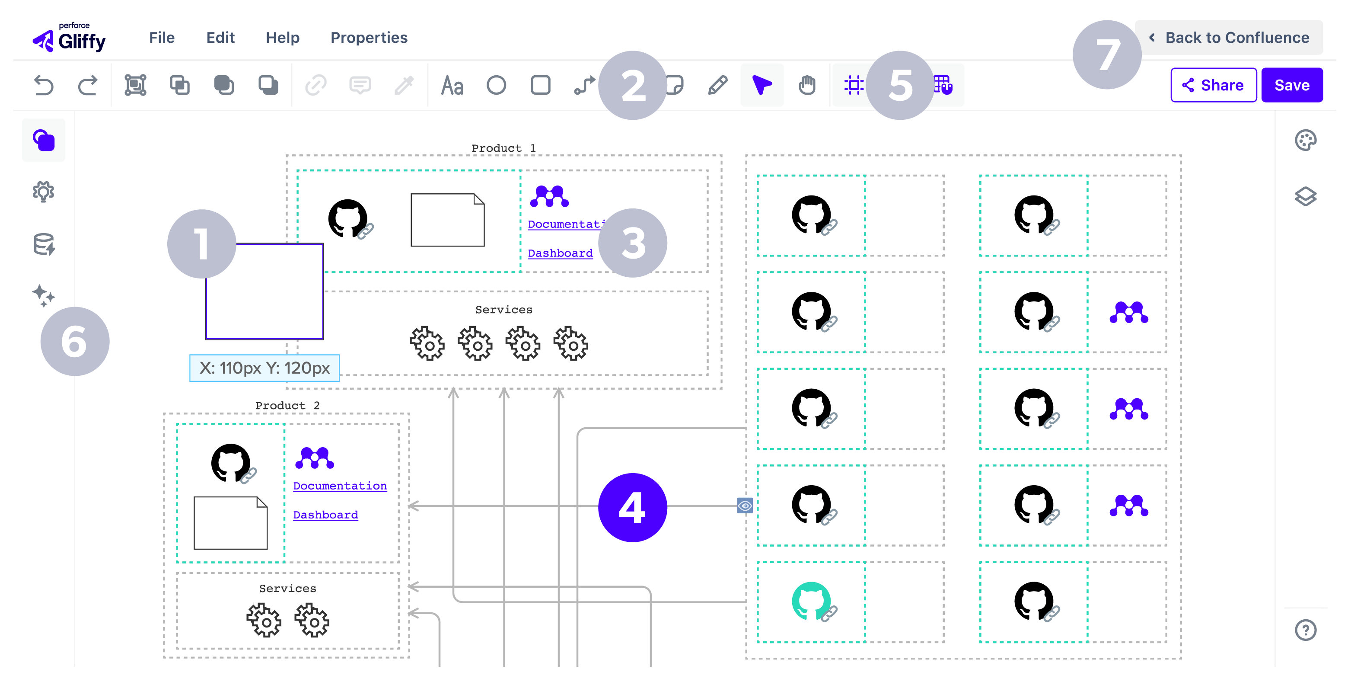Select the Ellipse shape tool
The width and height of the screenshot is (1351, 685).
pyautogui.click(x=496, y=85)
